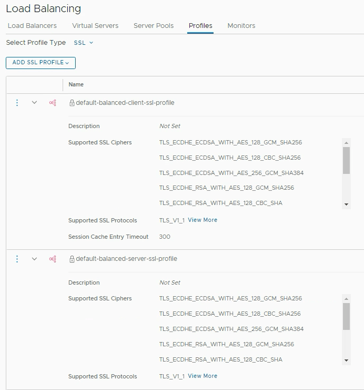
Task: Open actions menu for default-balanced-client-ssl-profile
Action: point(17,103)
